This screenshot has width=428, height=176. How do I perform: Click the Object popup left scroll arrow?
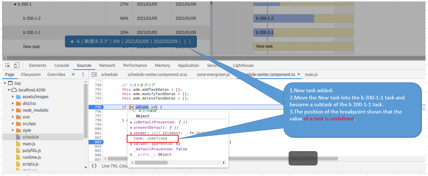coord(132,163)
